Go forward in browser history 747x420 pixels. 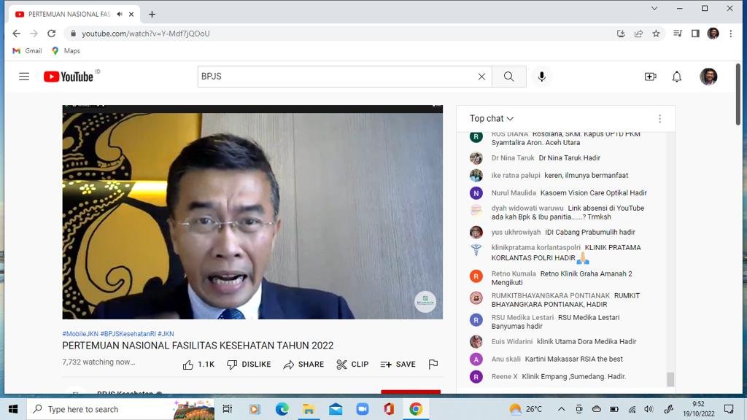34,34
